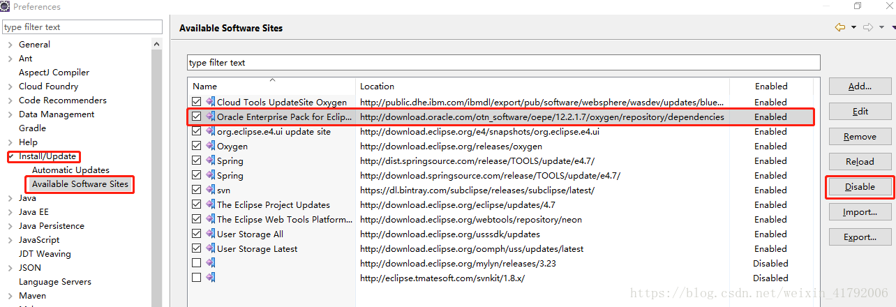Click the Eclipse Project Updates site icon

(x=210, y=204)
